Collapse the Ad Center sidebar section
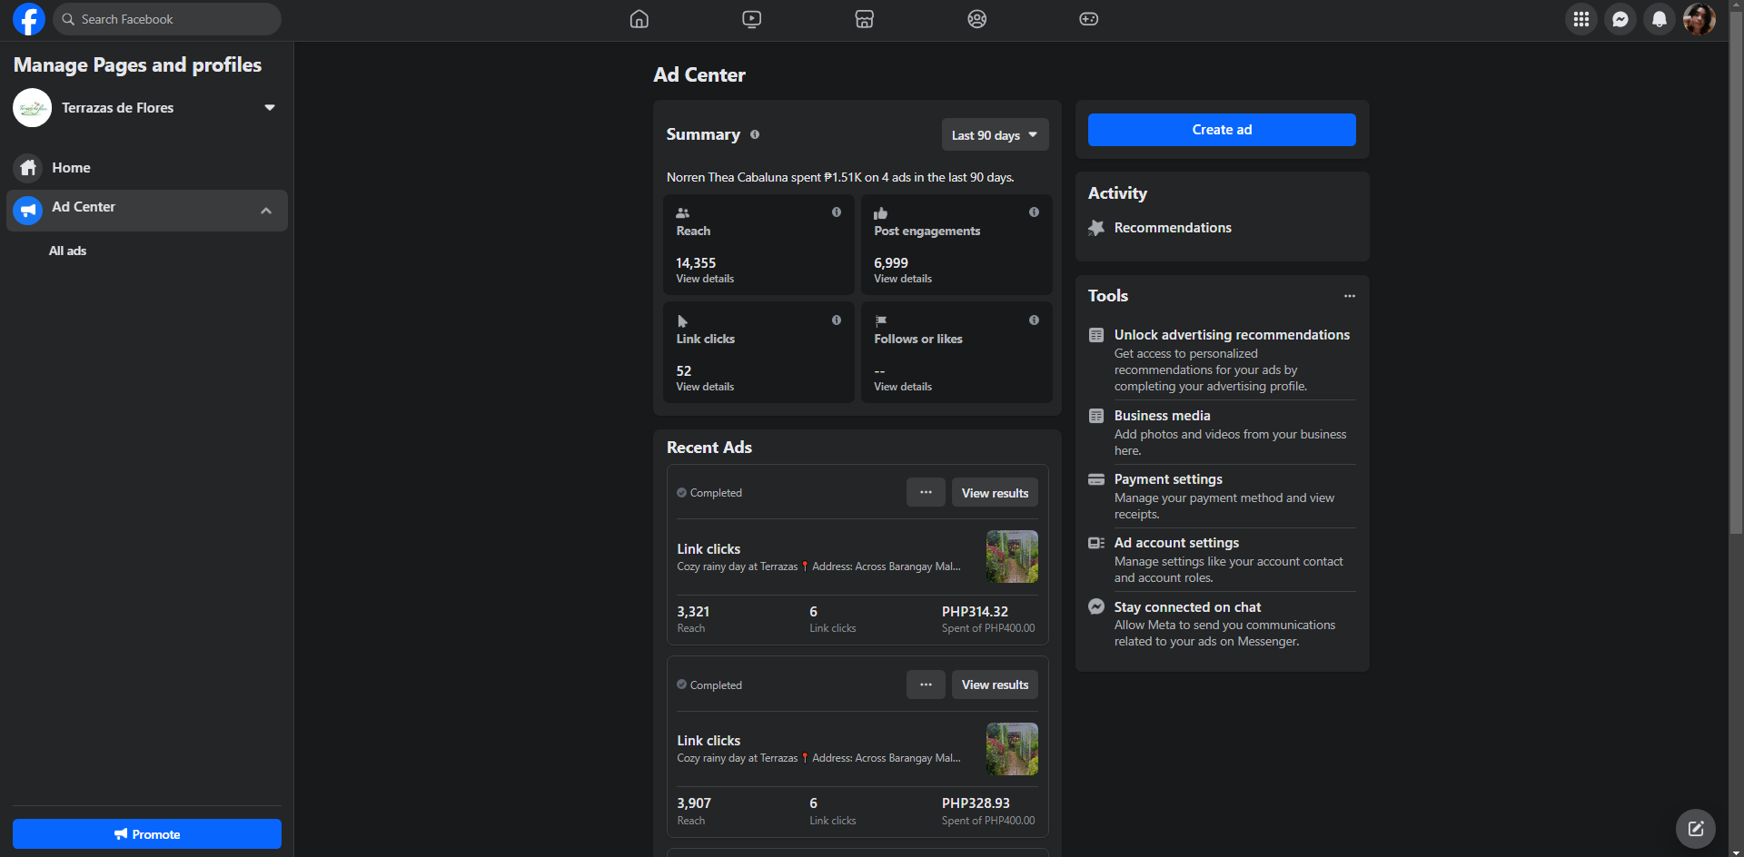Image resolution: width=1744 pixels, height=857 pixels. 266,211
